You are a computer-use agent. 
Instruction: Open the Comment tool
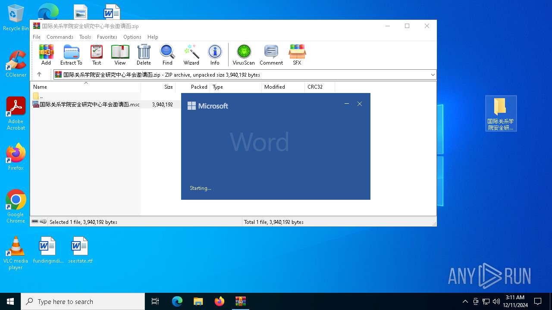(x=271, y=55)
